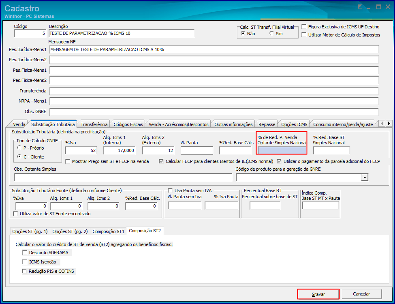Switch to the Venda tab
This screenshot has height=304, width=395.
coord(19,124)
